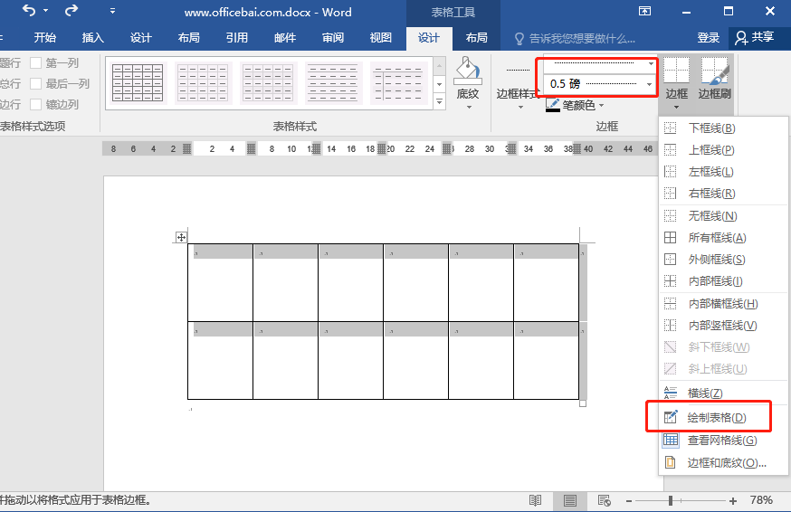Screen dimensions: 791x512
Task: Click the 78% zoom level
Action: [761, 500]
